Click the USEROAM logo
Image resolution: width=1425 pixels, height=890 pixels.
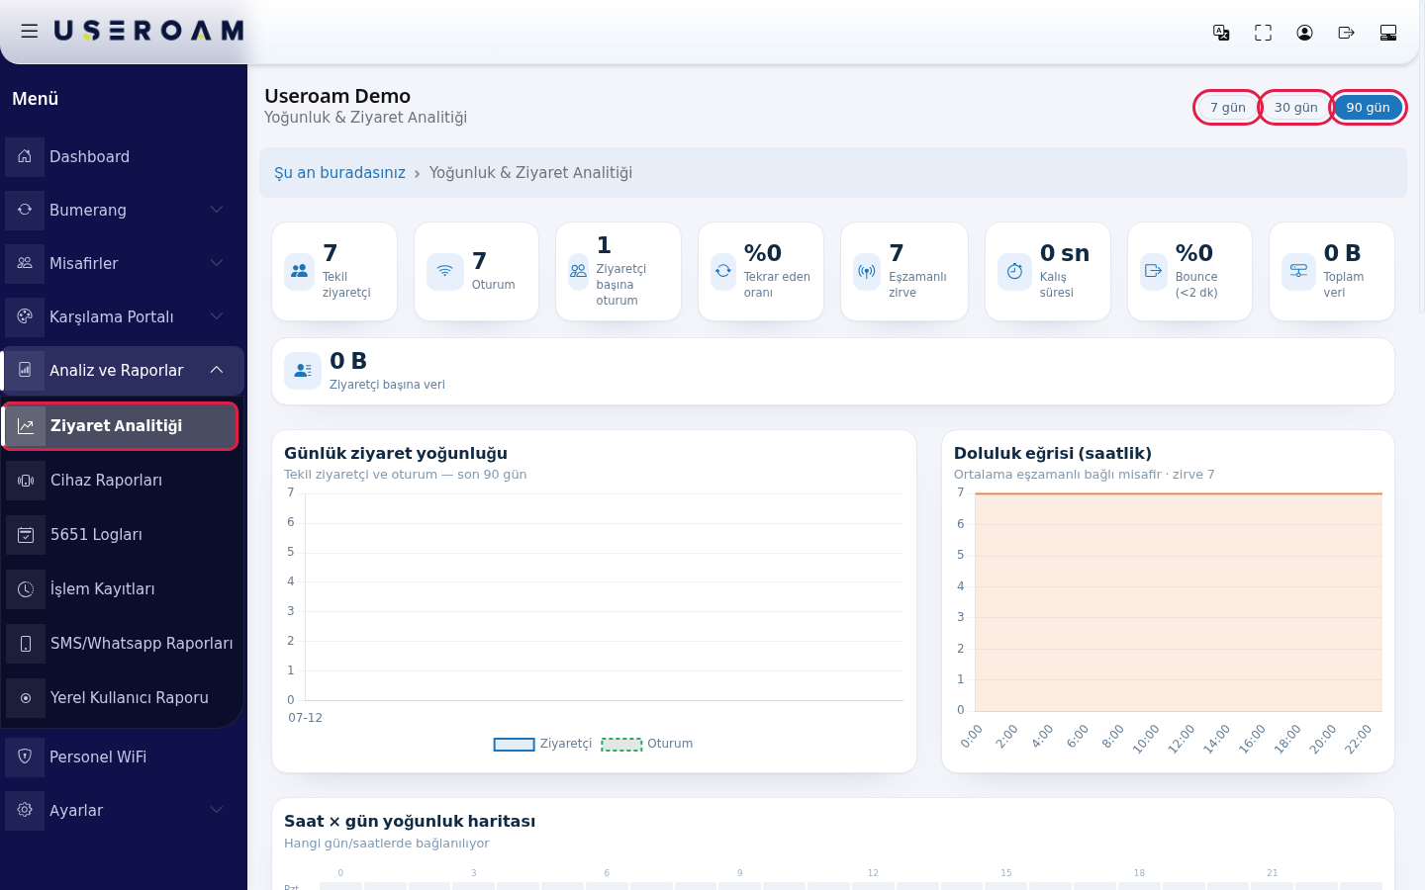pos(148,32)
